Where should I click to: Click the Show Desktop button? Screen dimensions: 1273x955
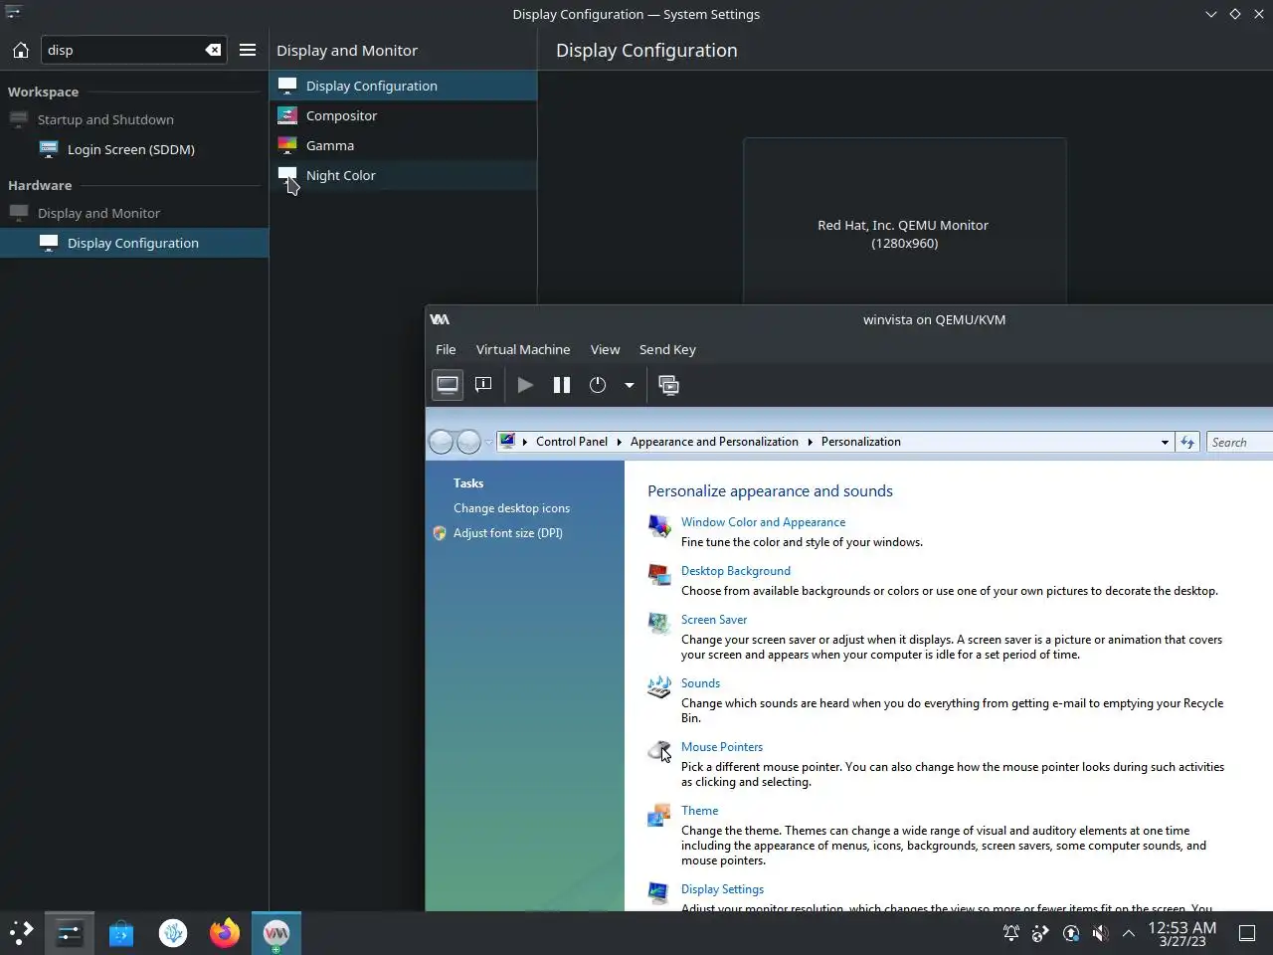pyautogui.click(x=1247, y=933)
